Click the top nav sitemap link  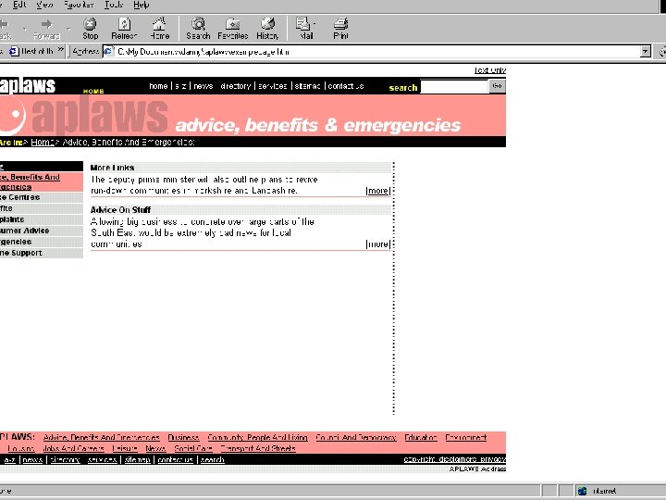tap(307, 86)
